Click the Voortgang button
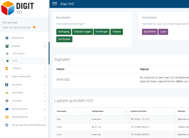This screenshot has width=189, height=138. tap(64, 32)
